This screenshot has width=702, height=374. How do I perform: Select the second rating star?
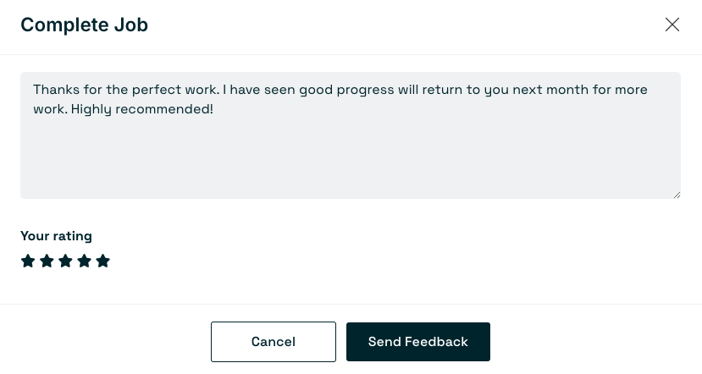pos(47,261)
